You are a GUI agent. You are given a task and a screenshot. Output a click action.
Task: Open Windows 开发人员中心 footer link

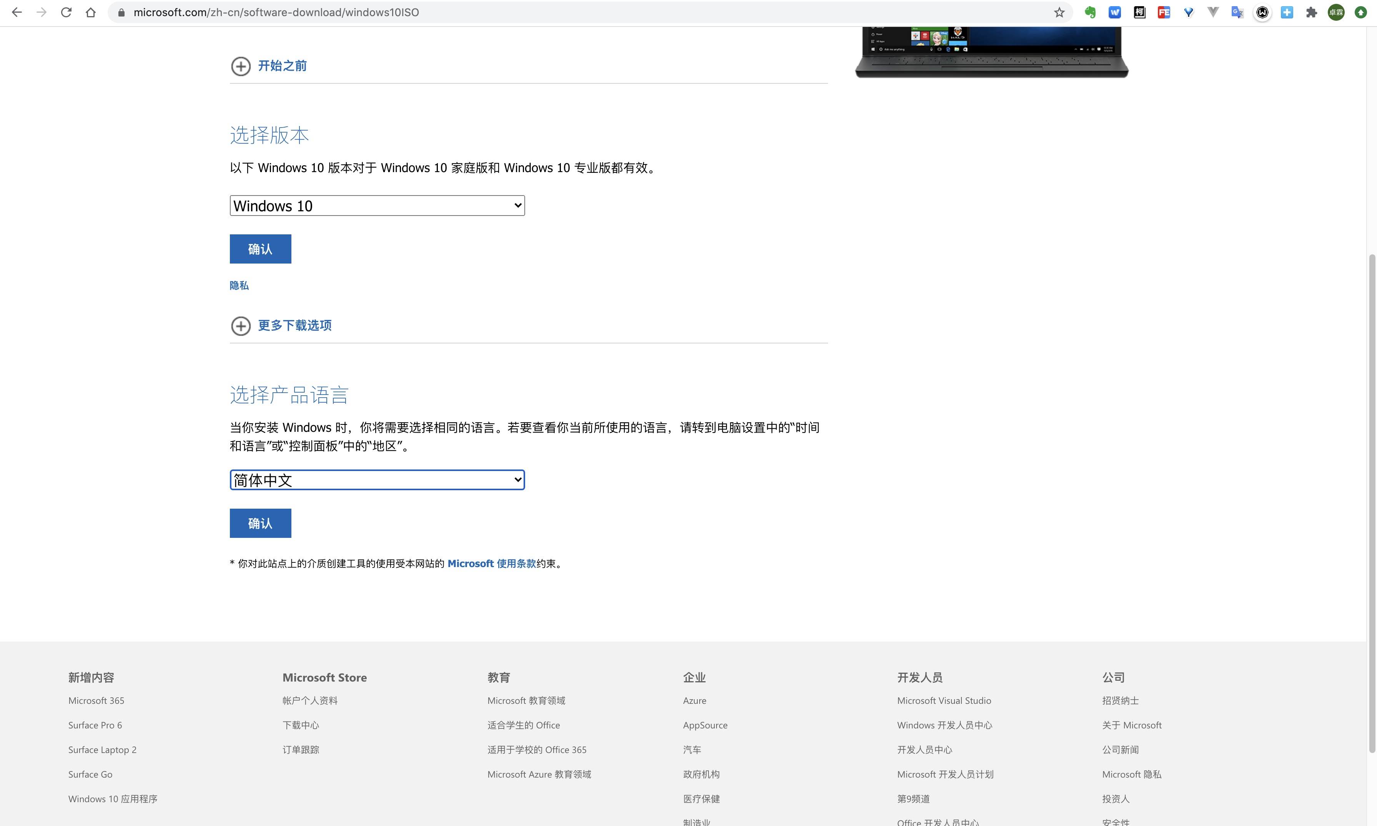point(945,725)
